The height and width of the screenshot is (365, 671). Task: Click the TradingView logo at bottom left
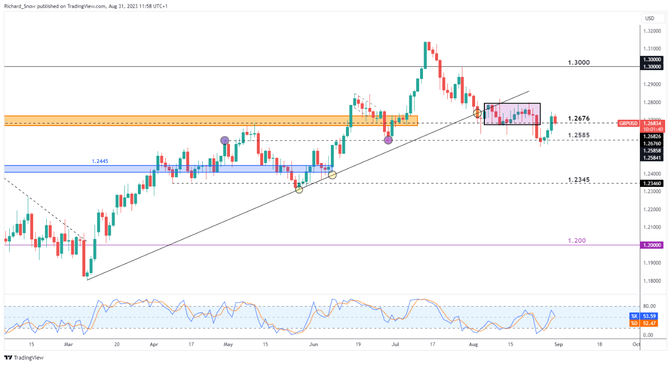[23, 358]
